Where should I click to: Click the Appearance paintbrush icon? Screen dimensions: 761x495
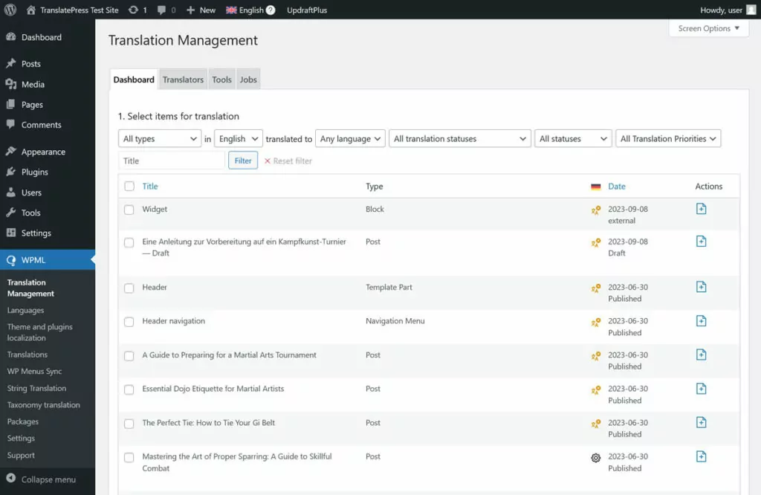pyautogui.click(x=10, y=152)
